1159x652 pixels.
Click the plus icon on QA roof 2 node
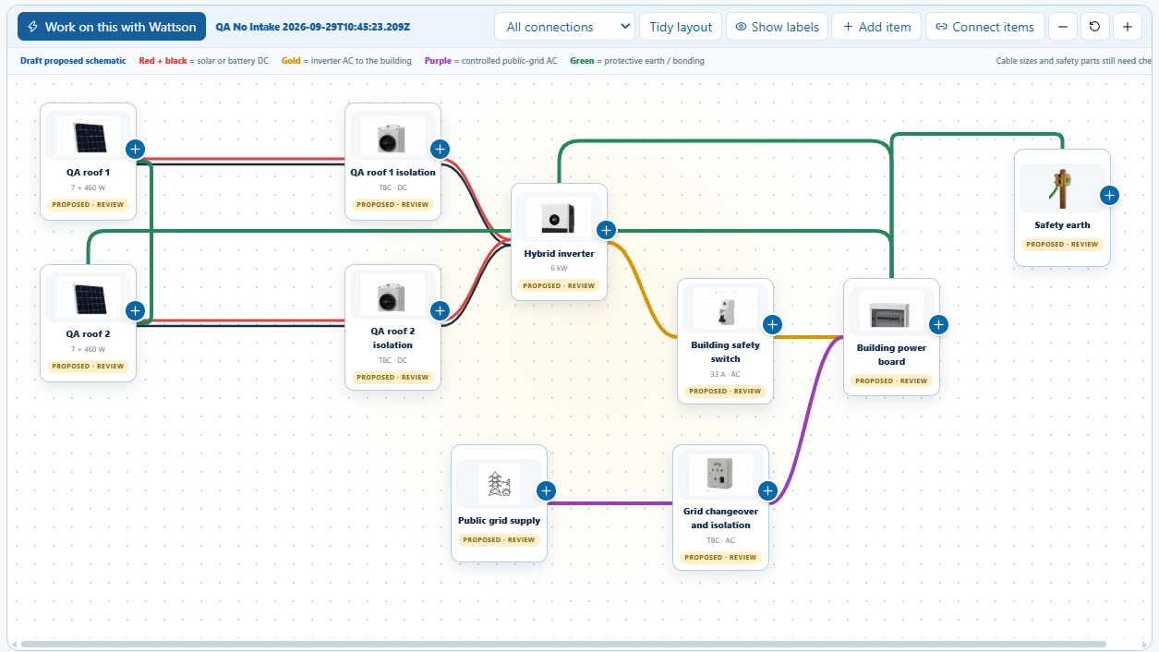tap(135, 310)
